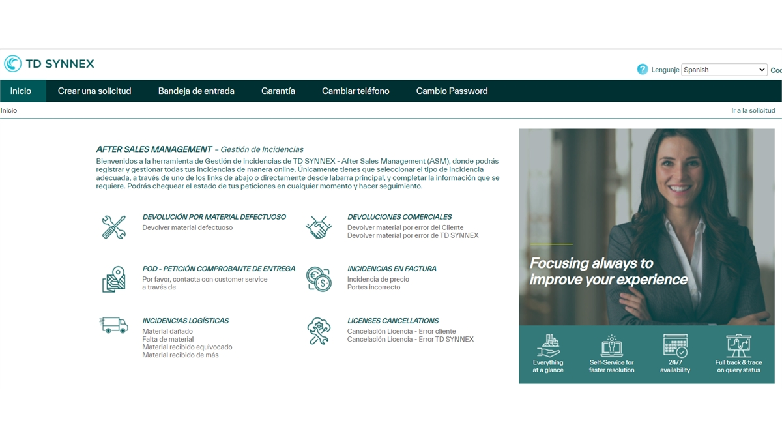Open the Bandeja de entrada menu

[196, 91]
